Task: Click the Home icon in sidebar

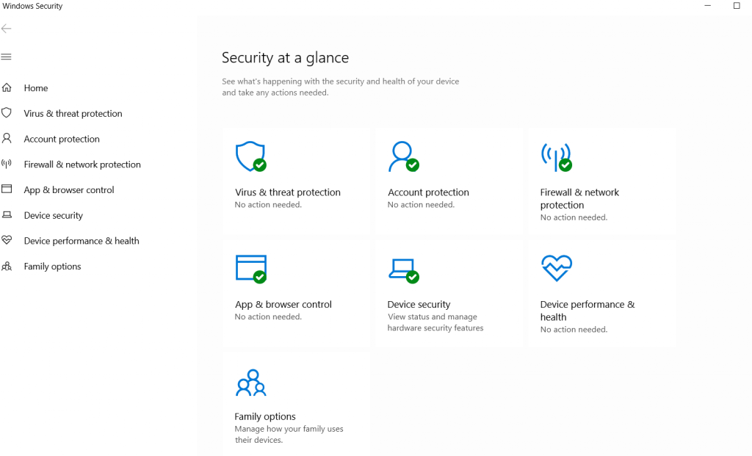Action: 7,88
